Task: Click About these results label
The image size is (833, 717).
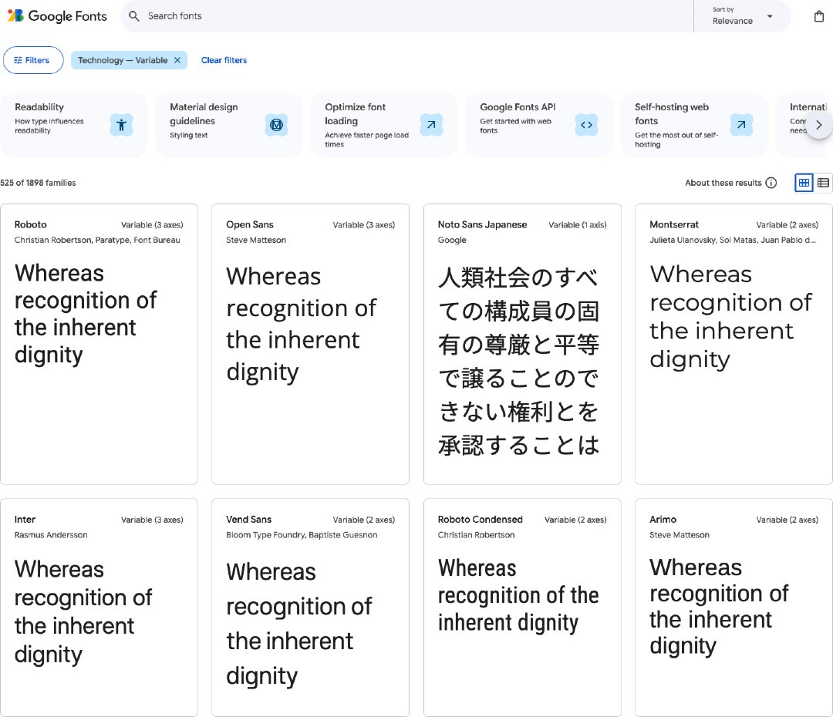Action: click(723, 183)
